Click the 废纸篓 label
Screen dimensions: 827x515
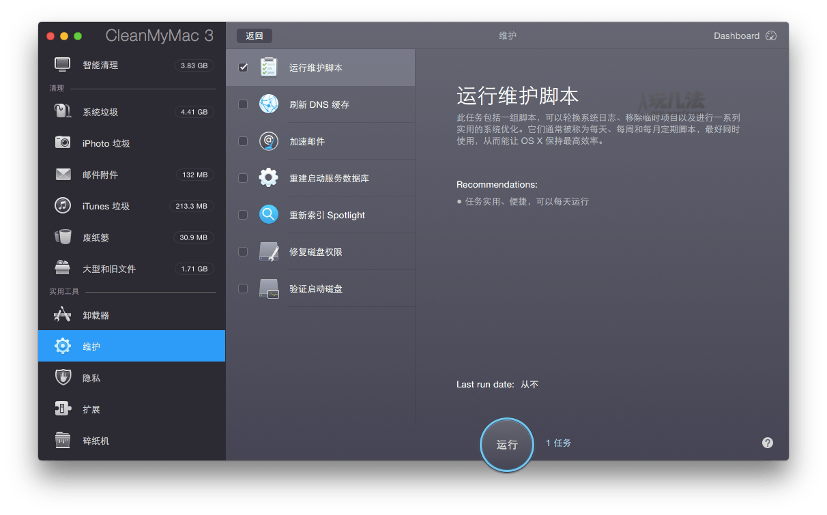96,237
